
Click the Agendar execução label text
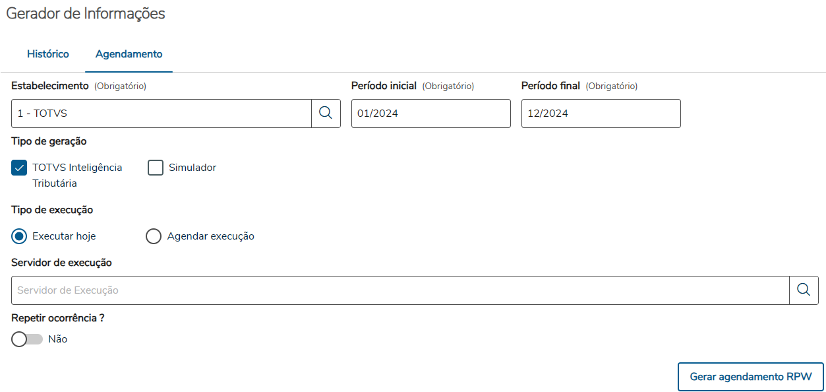pos(211,236)
